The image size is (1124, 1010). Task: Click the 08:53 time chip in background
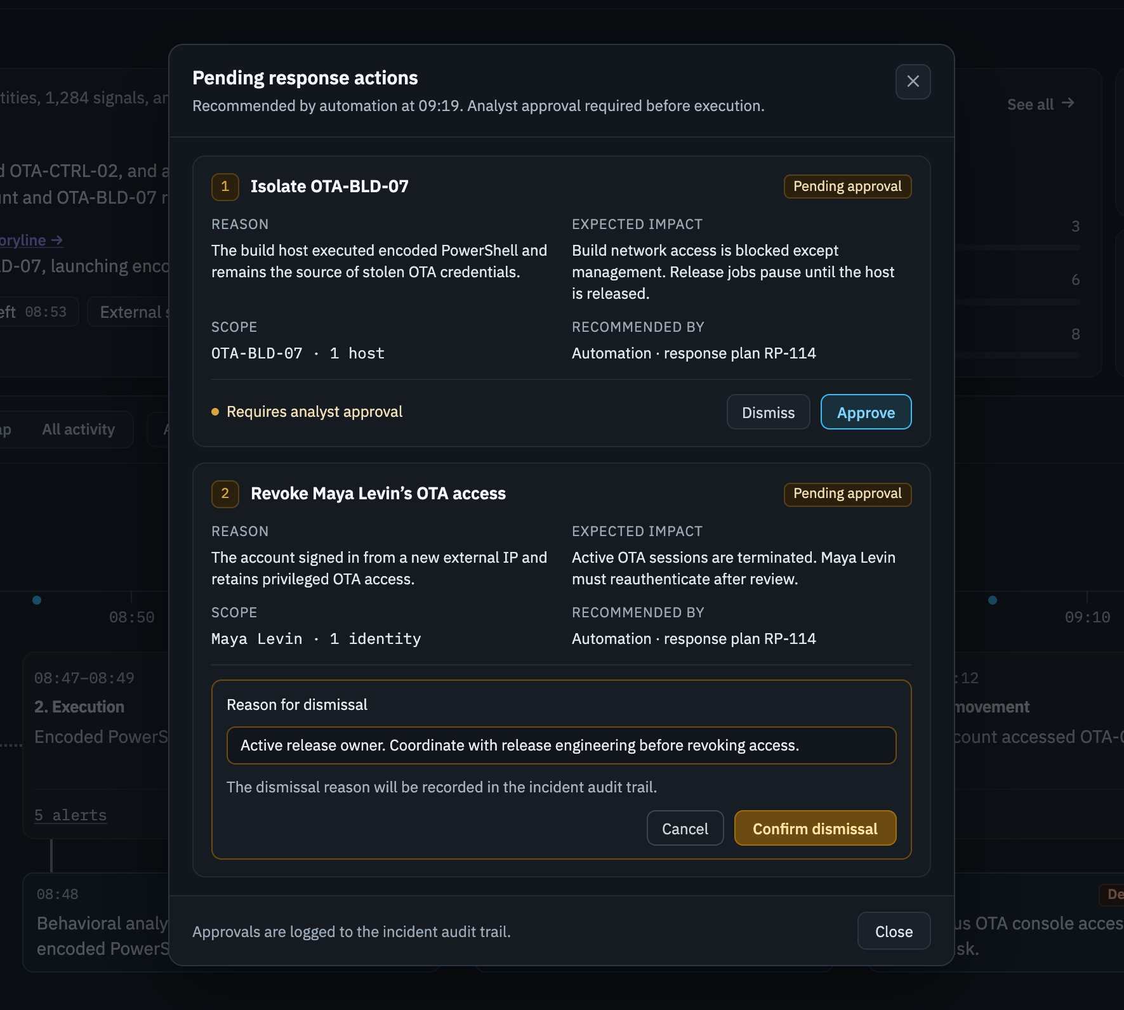click(x=39, y=312)
